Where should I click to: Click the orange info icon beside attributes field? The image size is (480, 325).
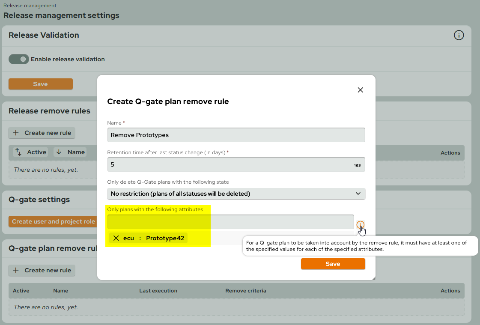point(360,225)
